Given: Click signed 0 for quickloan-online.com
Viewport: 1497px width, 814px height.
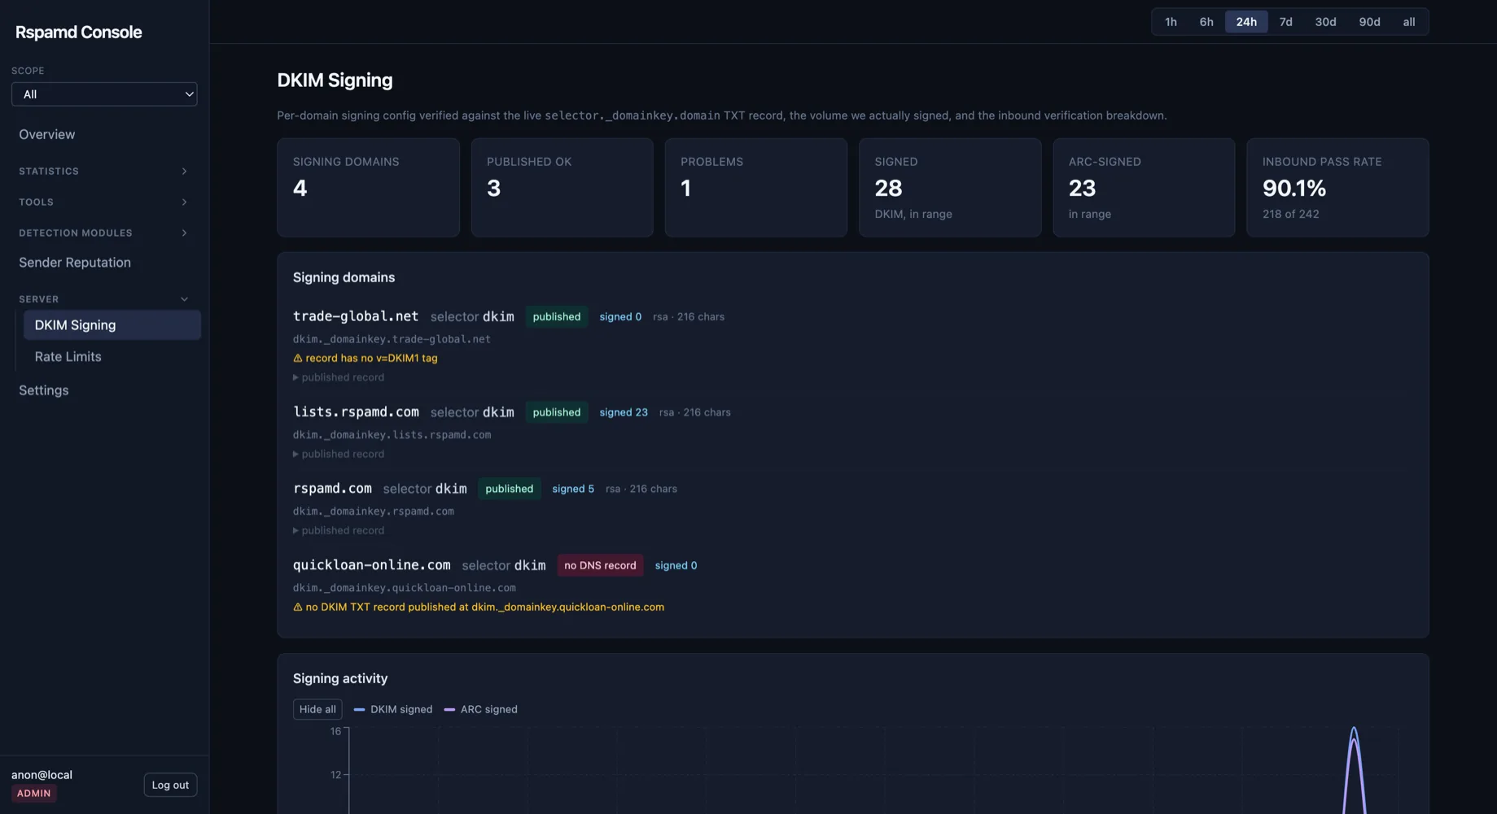Looking at the screenshot, I should 676,566.
